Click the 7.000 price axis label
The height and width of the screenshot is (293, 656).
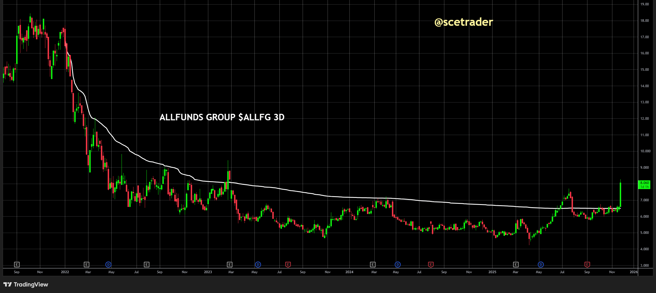[645, 200]
